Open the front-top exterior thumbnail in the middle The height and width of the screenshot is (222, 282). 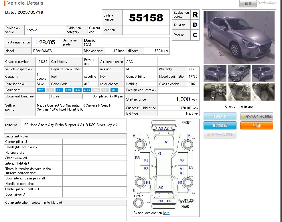239,74
